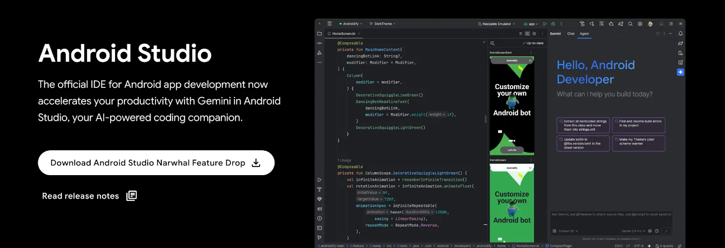The height and width of the screenshot is (248, 725).
Task: Open the Terminal tool window icon
Action: [x=319, y=228]
